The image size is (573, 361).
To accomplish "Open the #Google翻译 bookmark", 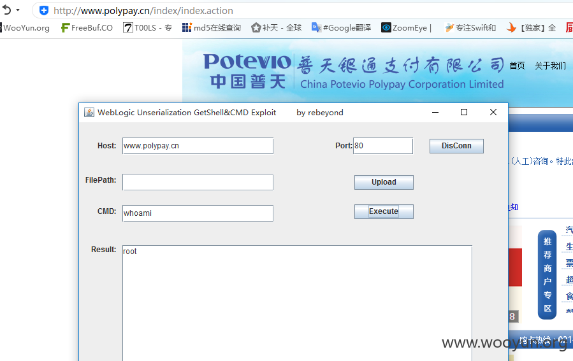I will pyautogui.click(x=342, y=28).
